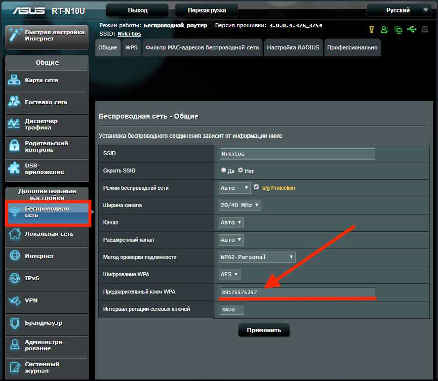Viewport: 438px width, 381px height.
Task: Open the Internet globe icon in sidebar
Action: [x=15, y=256]
